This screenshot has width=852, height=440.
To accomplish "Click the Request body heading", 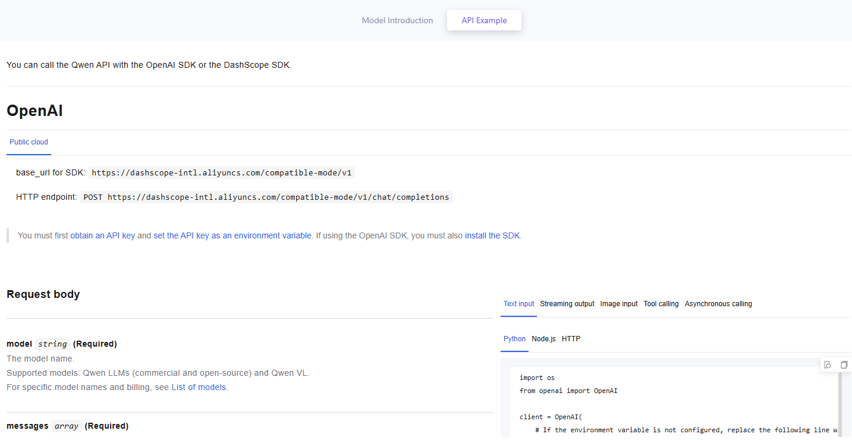I will click(x=43, y=294).
